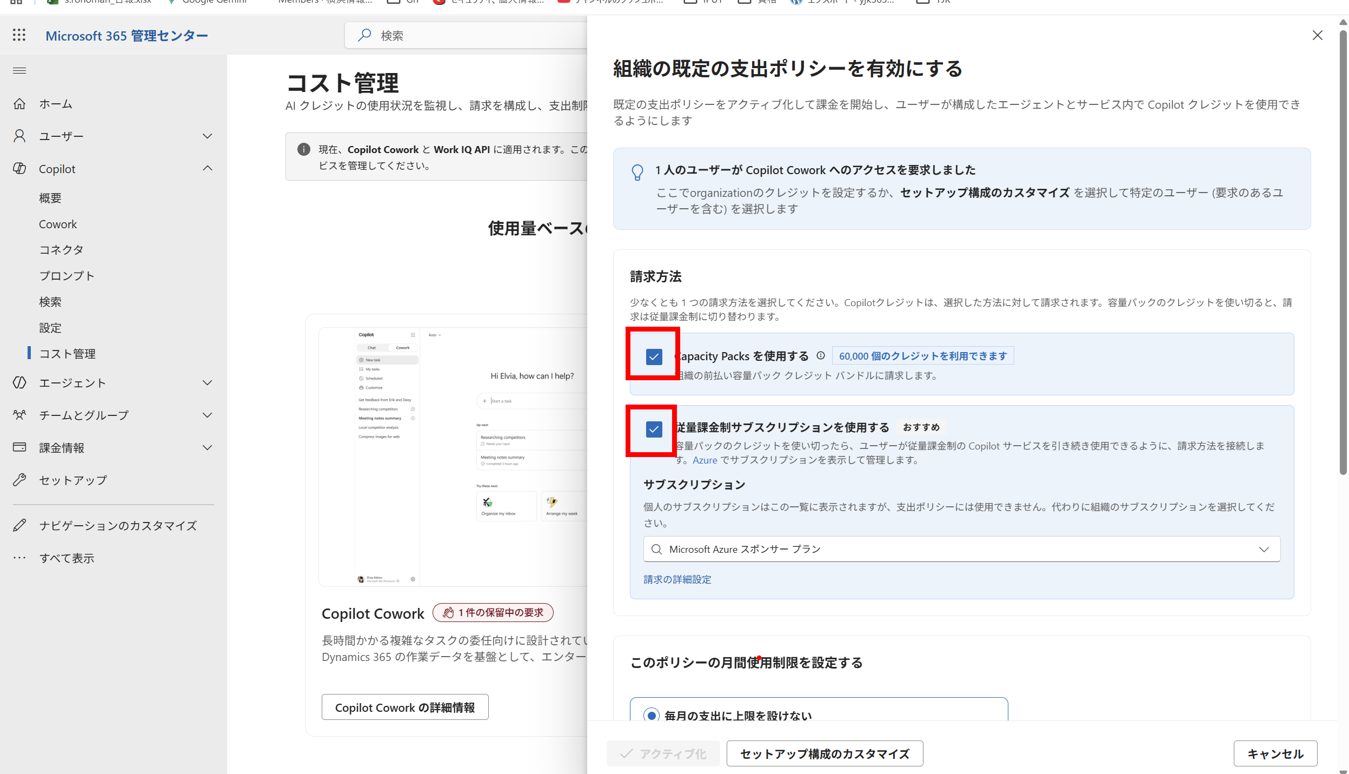Click the search icon in subscription field
The width and height of the screenshot is (1349, 774).
click(x=656, y=549)
